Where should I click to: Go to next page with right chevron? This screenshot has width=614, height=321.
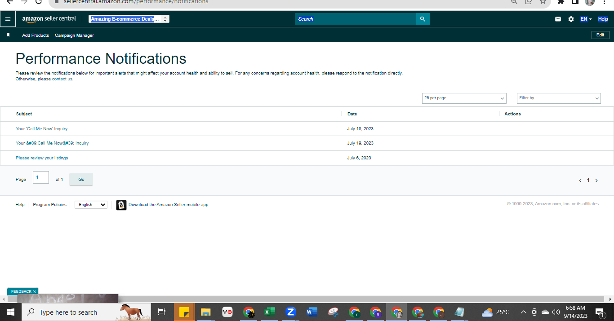[x=596, y=180]
